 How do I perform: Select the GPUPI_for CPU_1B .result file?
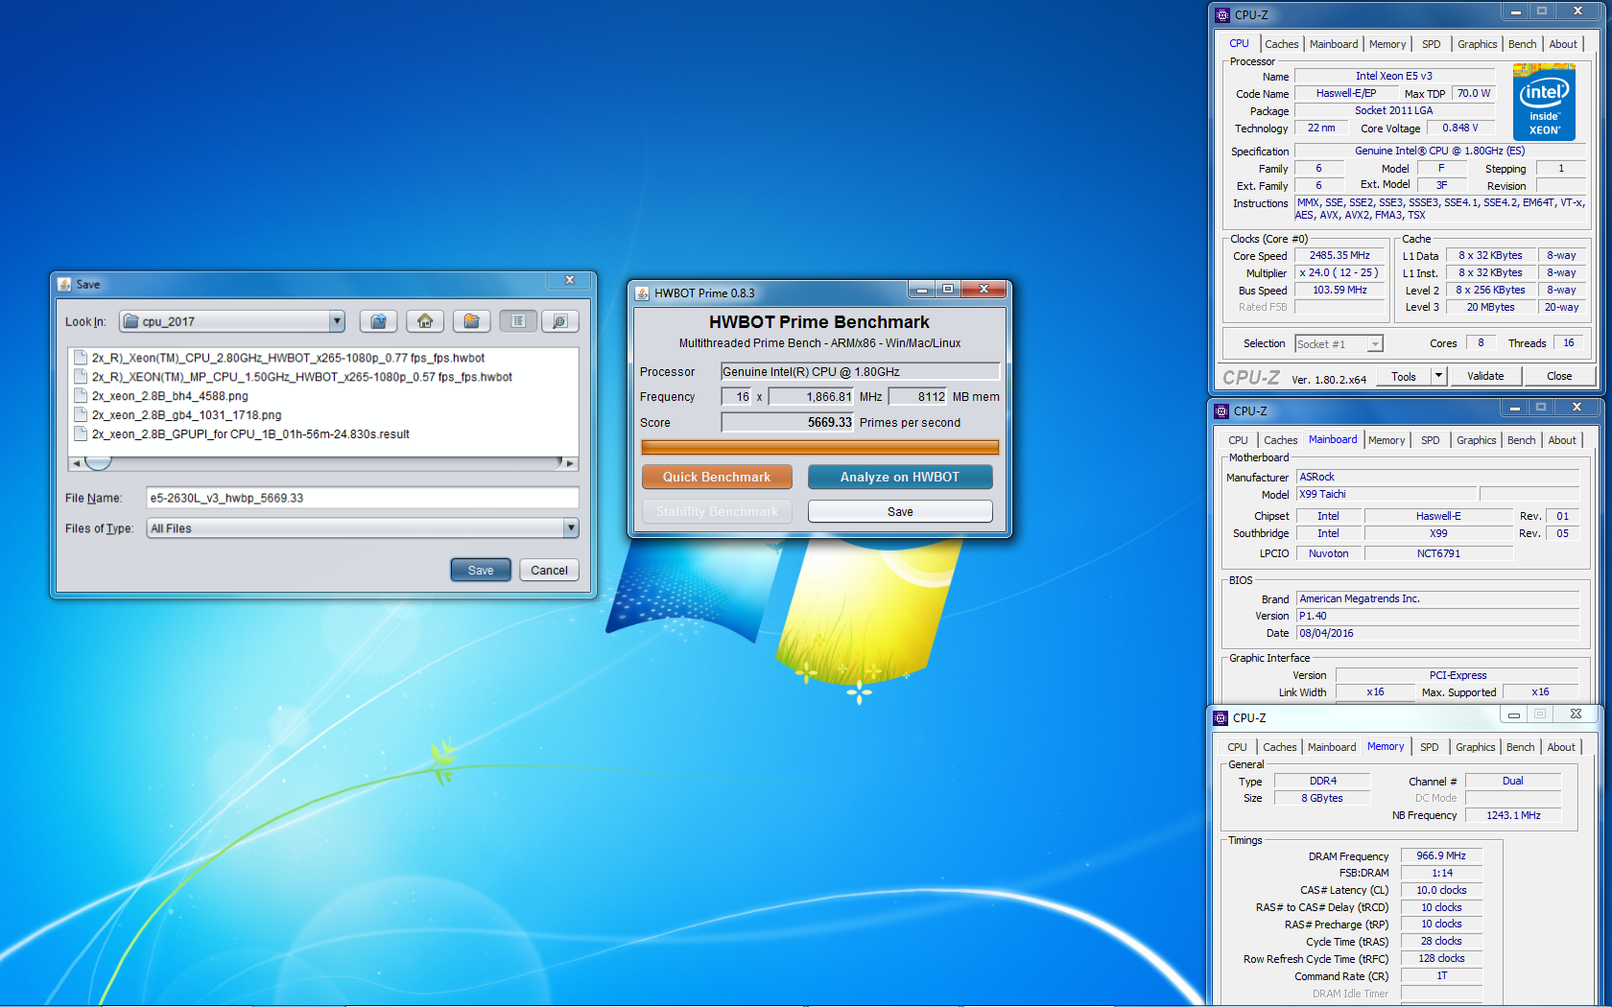[x=250, y=433]
